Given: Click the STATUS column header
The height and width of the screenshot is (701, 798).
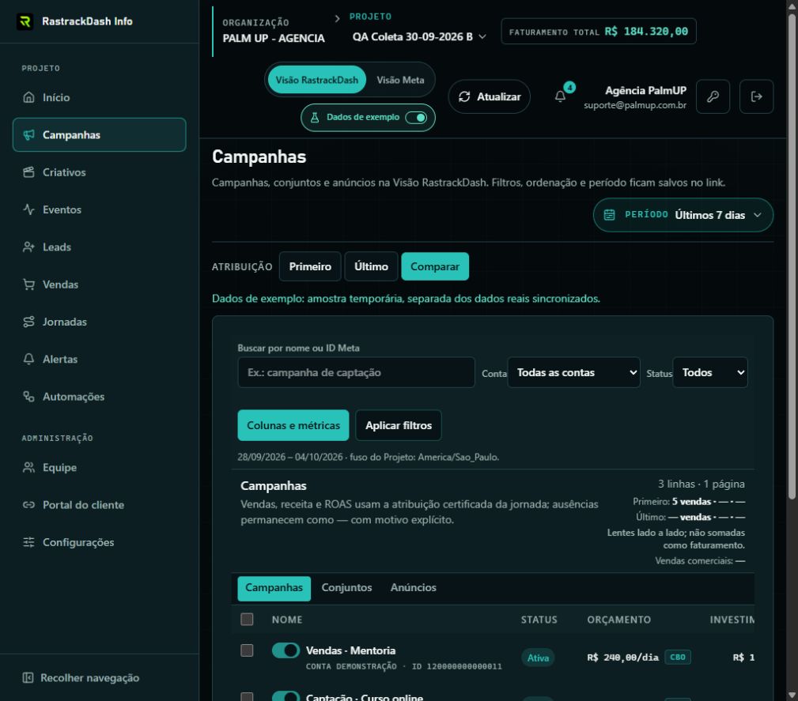Looking at the screenshot, I should coord(539,620).
